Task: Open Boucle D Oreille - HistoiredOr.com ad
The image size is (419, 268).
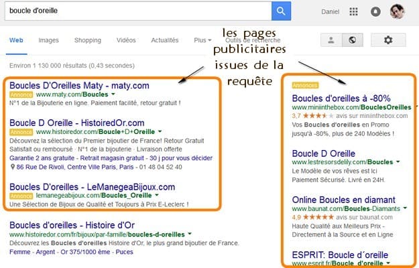Action: click(76, 123)
